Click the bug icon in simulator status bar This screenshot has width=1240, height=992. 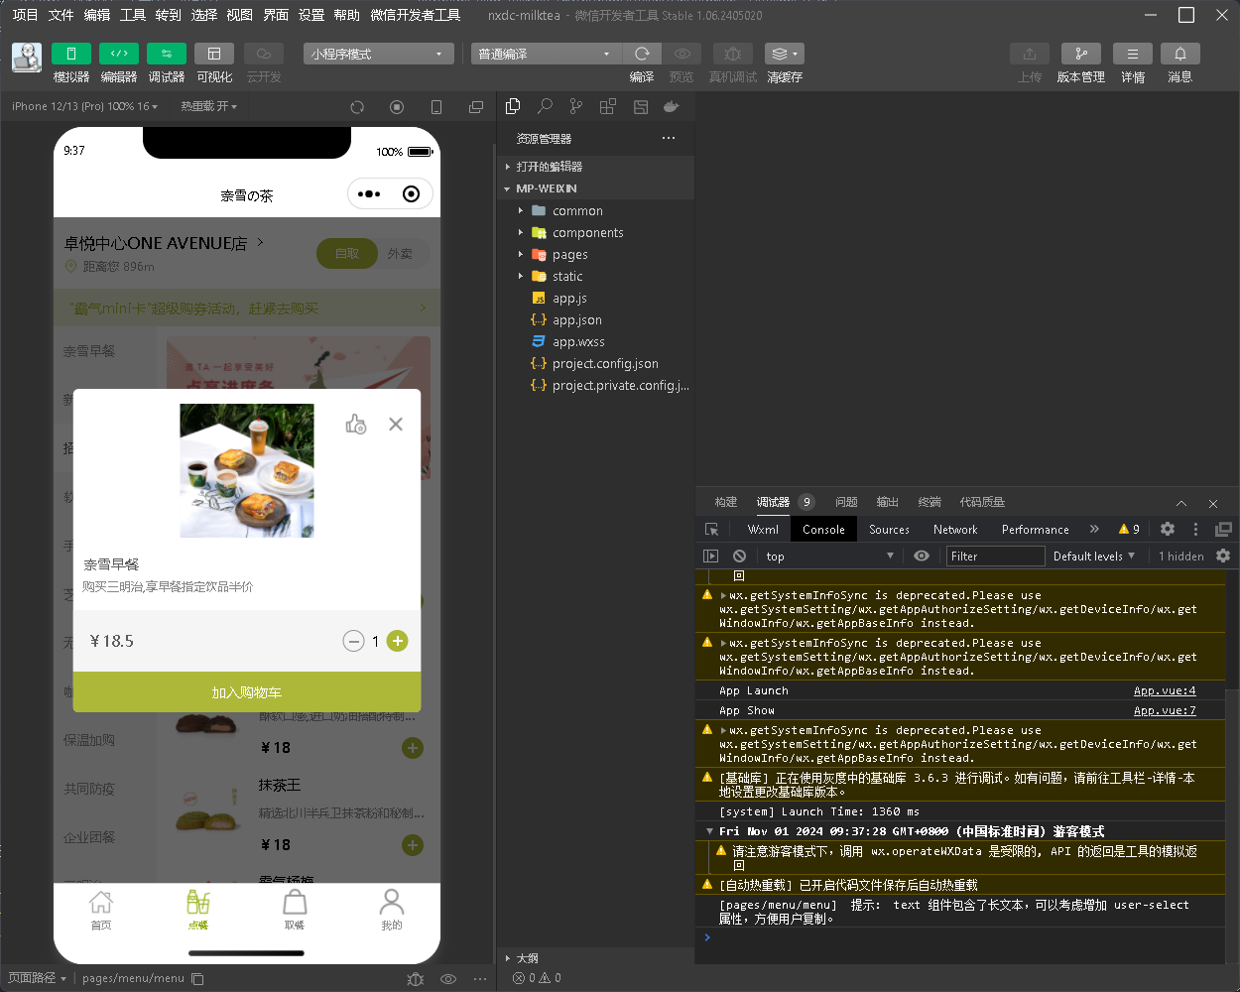[416, 978]
